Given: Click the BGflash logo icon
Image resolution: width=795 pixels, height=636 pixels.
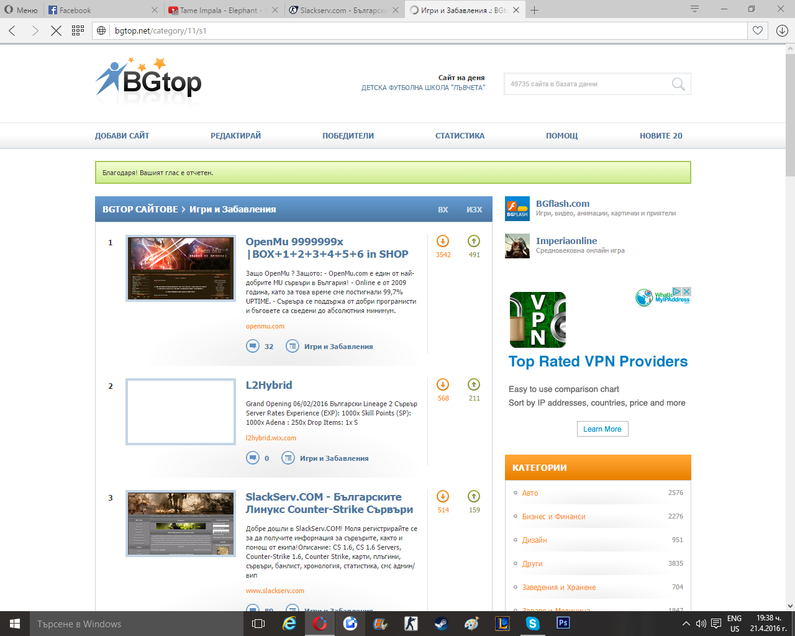Looking at the screenshot, I should pyautogui.click(x=517, y=209).
